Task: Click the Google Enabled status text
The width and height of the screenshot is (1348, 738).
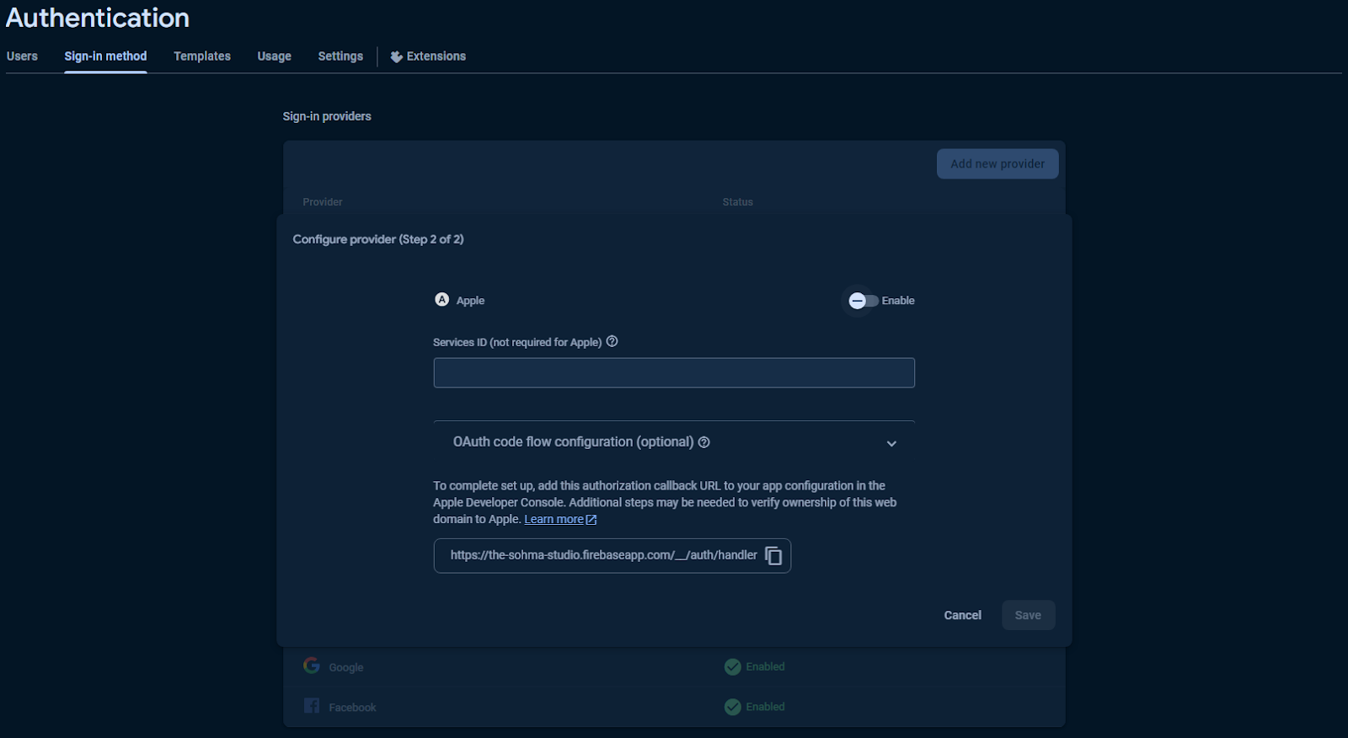Action: pos(765,666)
